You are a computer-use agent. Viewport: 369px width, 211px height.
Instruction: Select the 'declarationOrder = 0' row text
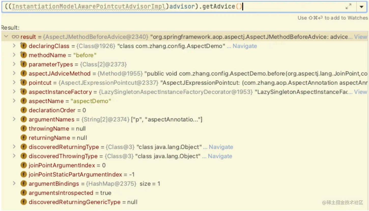[57, 110]
